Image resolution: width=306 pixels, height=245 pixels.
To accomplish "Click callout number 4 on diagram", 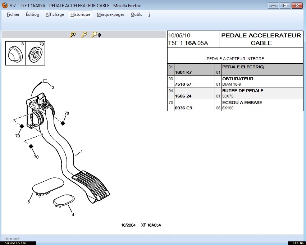I will tap(73, 215).
